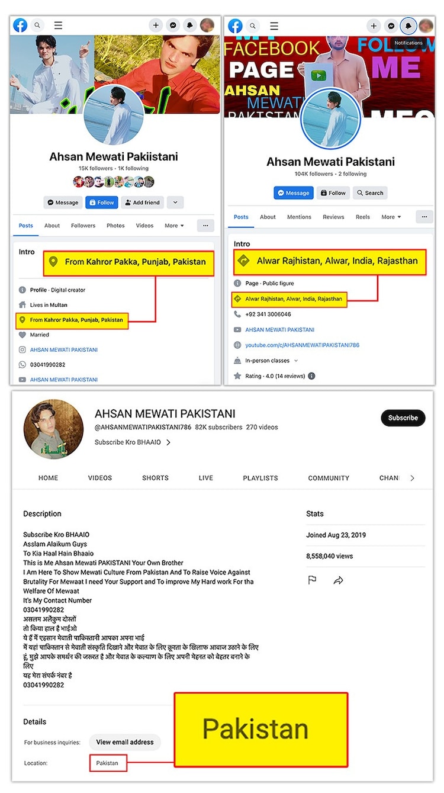This screenshot has width=444, height=793.
Task: Switch to the Reviews tab
Action: tap(333, 217)
